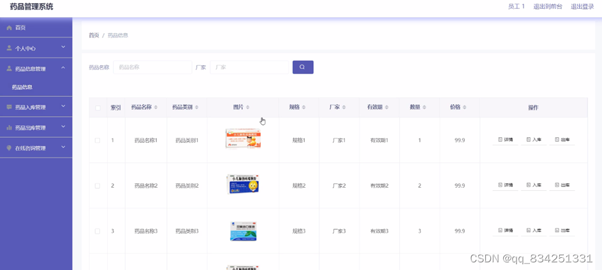Click the bar chart icon beside 药品出库管理
This screenshot has height=270, width=602.
tap(9, 128)
